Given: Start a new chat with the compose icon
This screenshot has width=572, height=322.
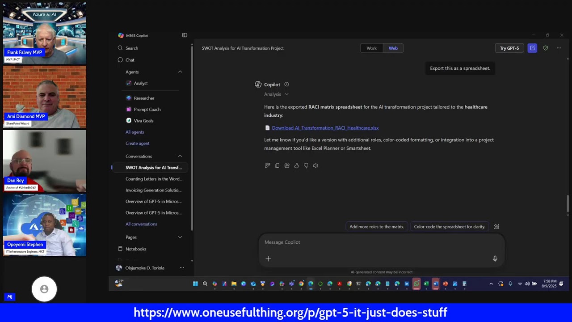Looking at the screenshot, I should pos(532,48).
